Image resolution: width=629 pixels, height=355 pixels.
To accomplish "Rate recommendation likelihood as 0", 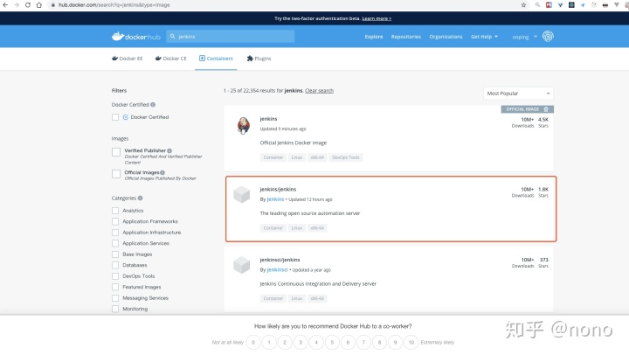I will pyautogui.click(x=253, y=342).
